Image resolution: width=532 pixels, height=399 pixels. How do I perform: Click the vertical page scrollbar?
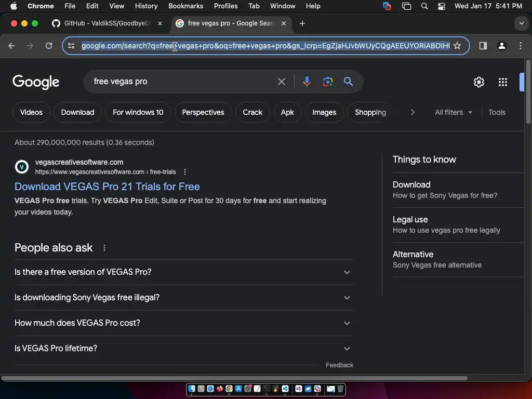tap(528, 92)
